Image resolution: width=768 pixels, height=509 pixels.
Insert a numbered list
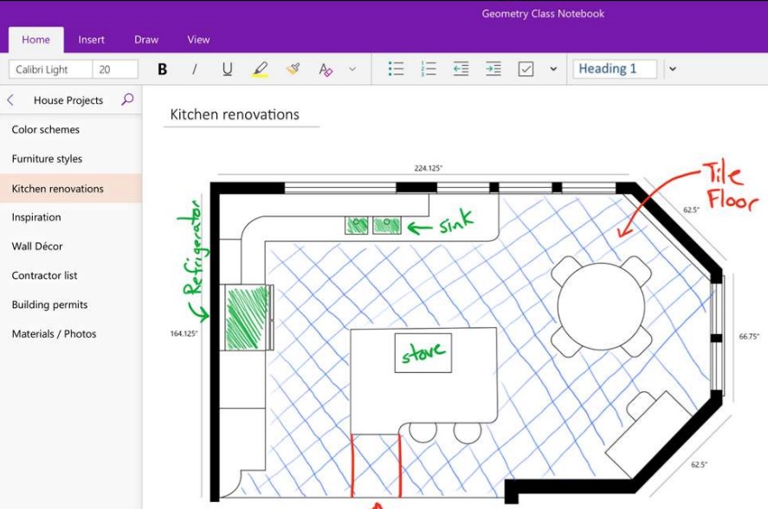click(428, 68)
